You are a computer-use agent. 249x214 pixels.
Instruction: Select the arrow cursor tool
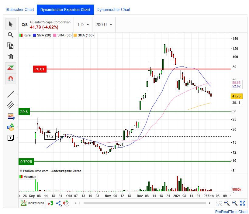coord(11,24)
